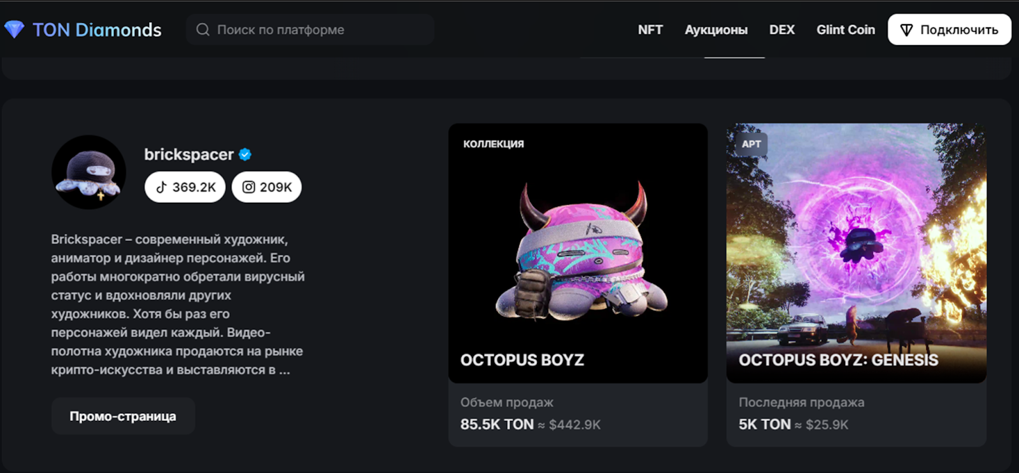Click the brickspacer artist name
The height and width of the screenshot is (473, 1019).
pos(189,154)
